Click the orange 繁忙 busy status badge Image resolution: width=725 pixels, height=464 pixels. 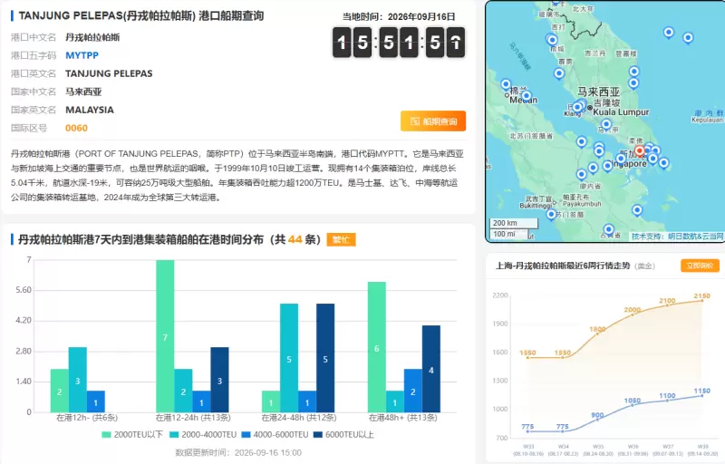click(x=341, y=239)
